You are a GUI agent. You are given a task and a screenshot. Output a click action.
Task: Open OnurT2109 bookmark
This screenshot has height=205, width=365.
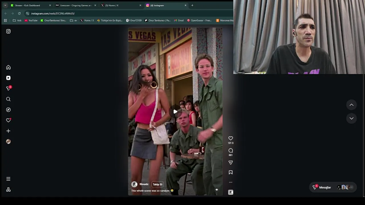[134, 20]
